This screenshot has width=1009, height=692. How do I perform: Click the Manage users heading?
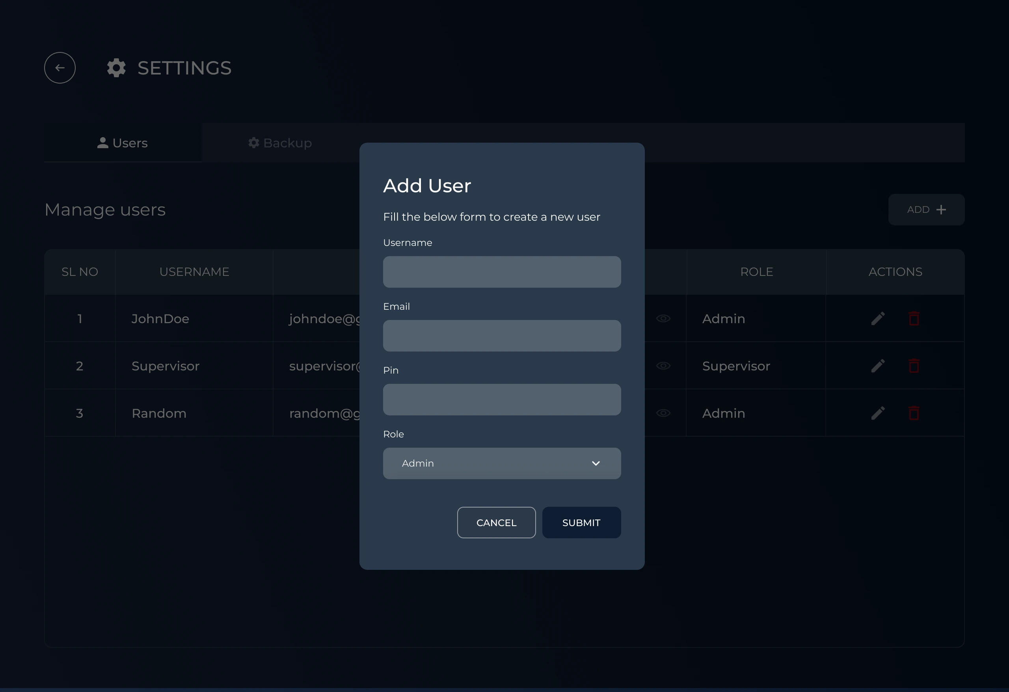105,210
